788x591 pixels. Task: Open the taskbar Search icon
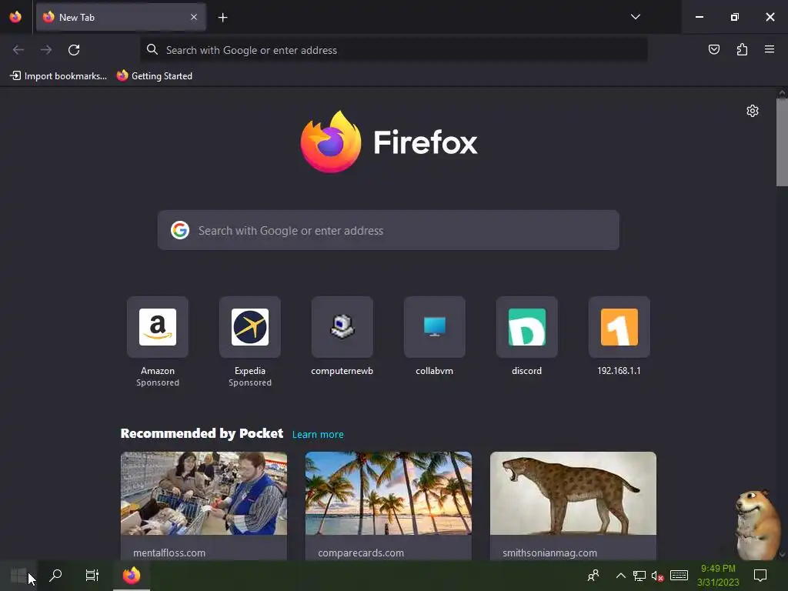point(55,576)
